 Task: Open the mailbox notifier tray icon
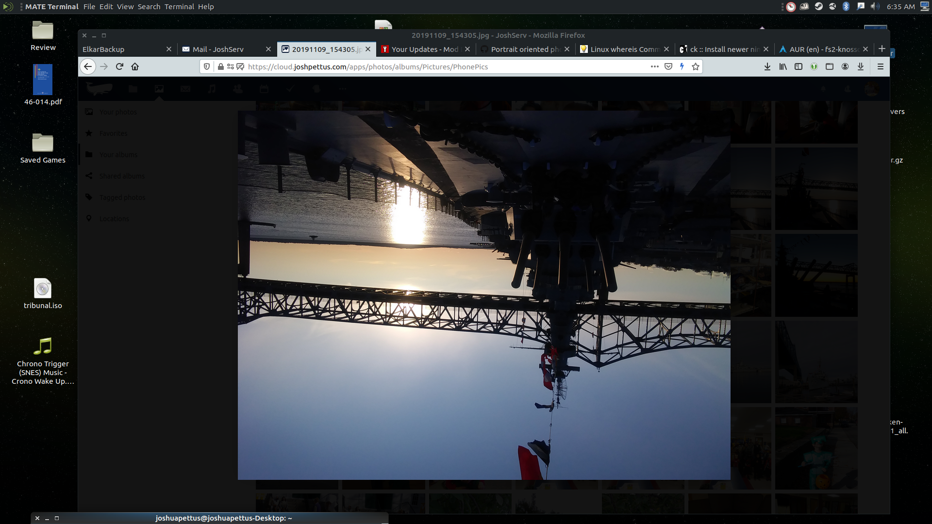tap(804, 7)
